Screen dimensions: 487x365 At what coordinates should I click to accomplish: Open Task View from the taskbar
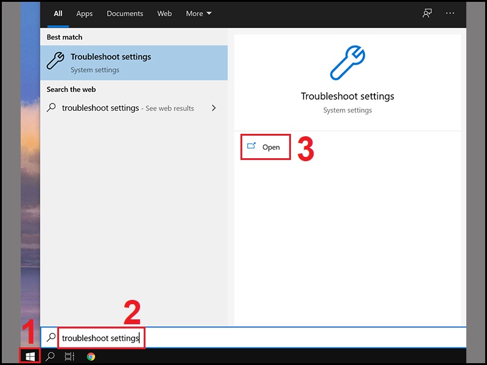69,356
